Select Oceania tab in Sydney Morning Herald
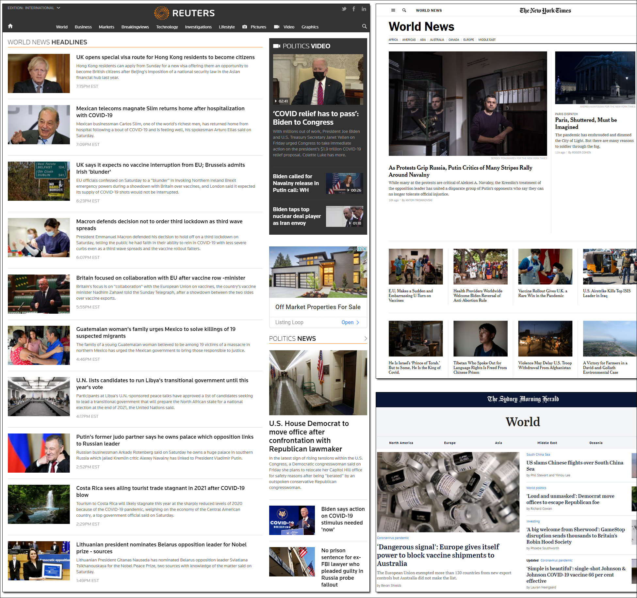 (596, 443)
